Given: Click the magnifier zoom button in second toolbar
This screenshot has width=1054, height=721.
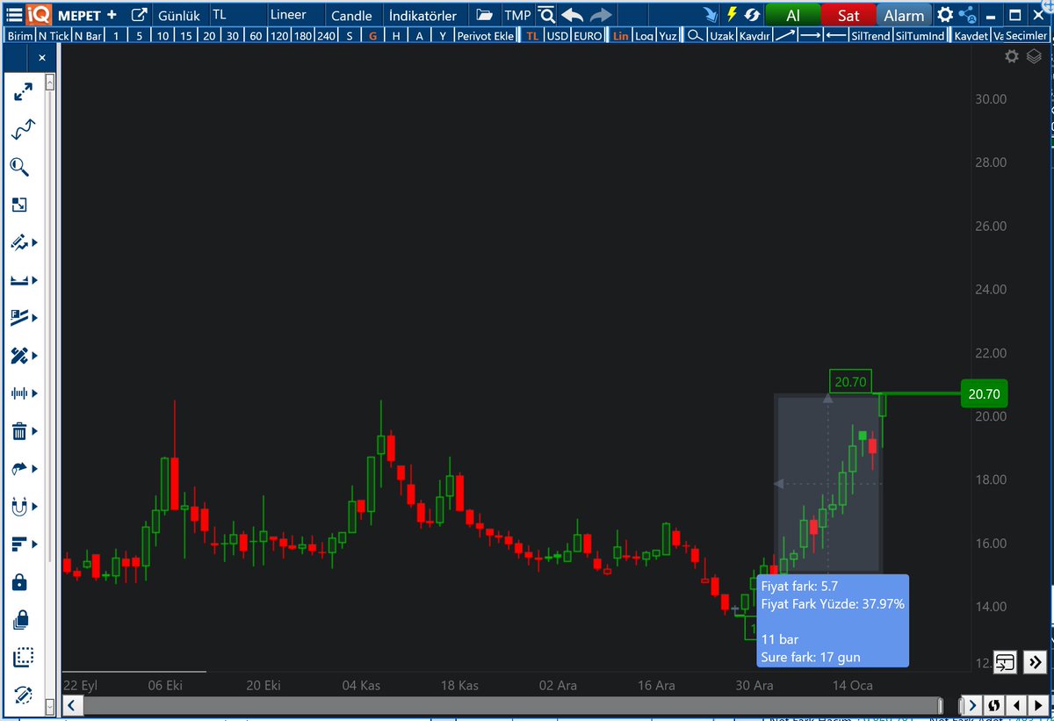Looking at the screenshot, I should click(695, 36).
